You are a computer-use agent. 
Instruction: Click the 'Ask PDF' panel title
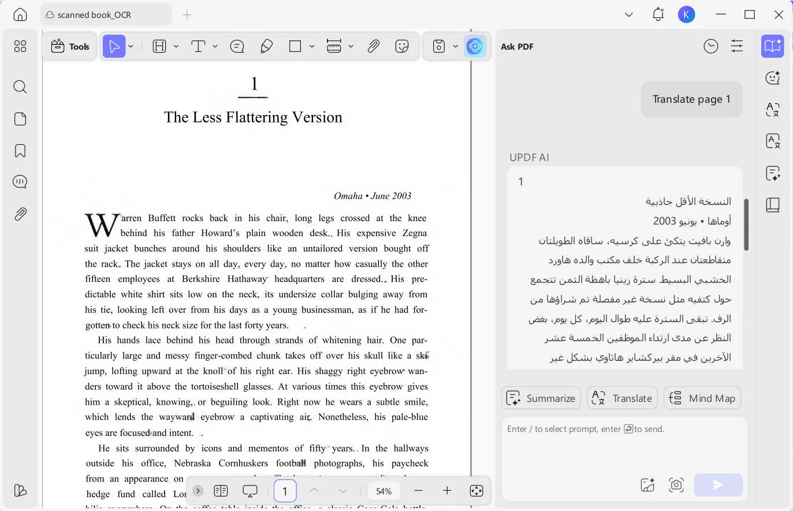(x=517, y=46)
